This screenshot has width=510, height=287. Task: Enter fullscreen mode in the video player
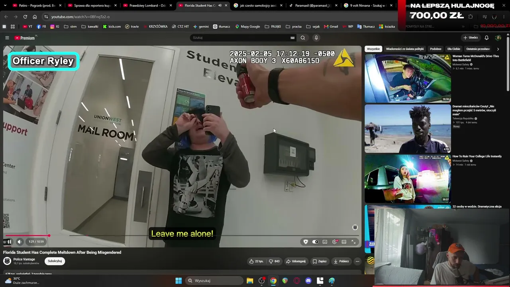353,242
